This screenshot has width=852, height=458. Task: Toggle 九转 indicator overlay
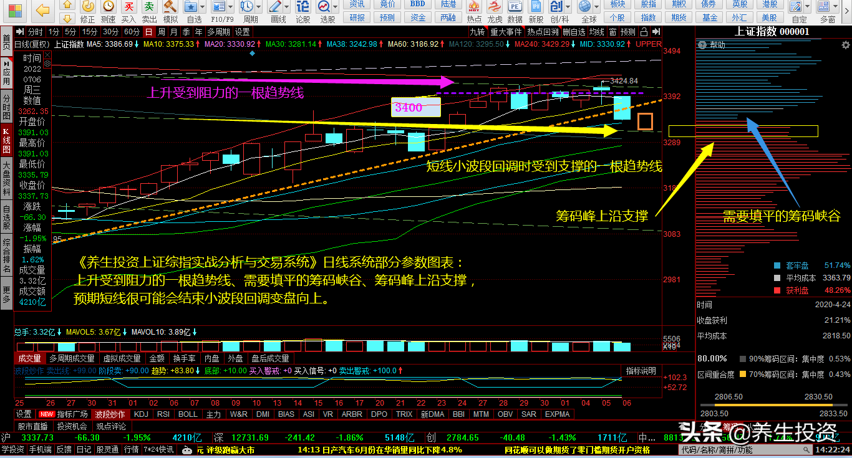click(477, 32)
